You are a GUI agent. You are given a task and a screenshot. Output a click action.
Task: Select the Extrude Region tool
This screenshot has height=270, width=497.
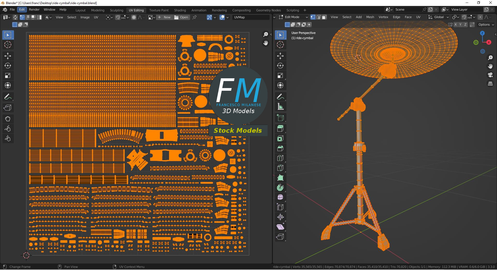[x=280, y=129]
